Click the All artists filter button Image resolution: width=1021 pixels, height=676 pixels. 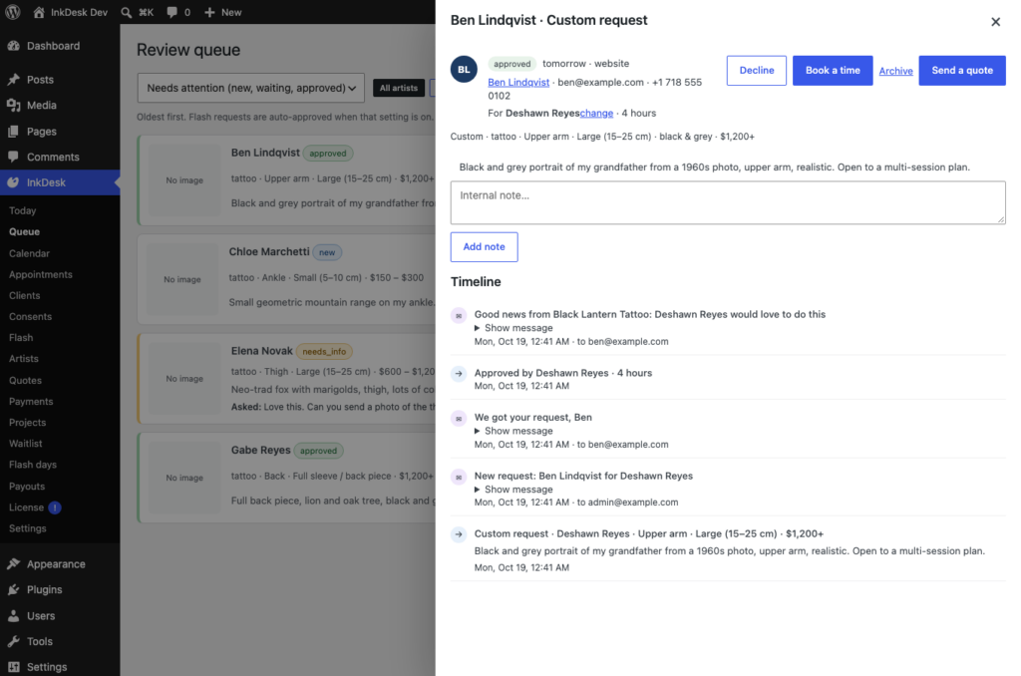399,88
